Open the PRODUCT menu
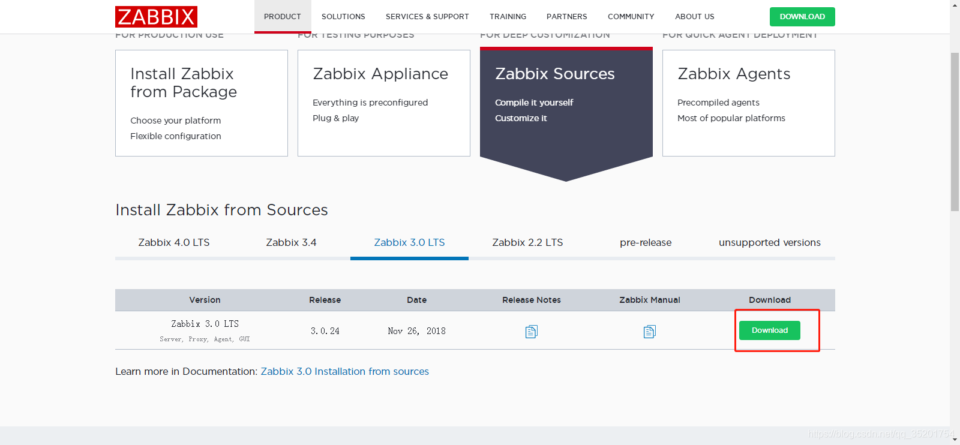The width and height of the screenshot is (960, 445). pos(283,17)
